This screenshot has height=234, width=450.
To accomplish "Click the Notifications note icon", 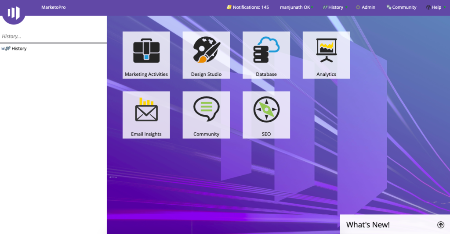I will pyautogui.click(x=229, y=7).
